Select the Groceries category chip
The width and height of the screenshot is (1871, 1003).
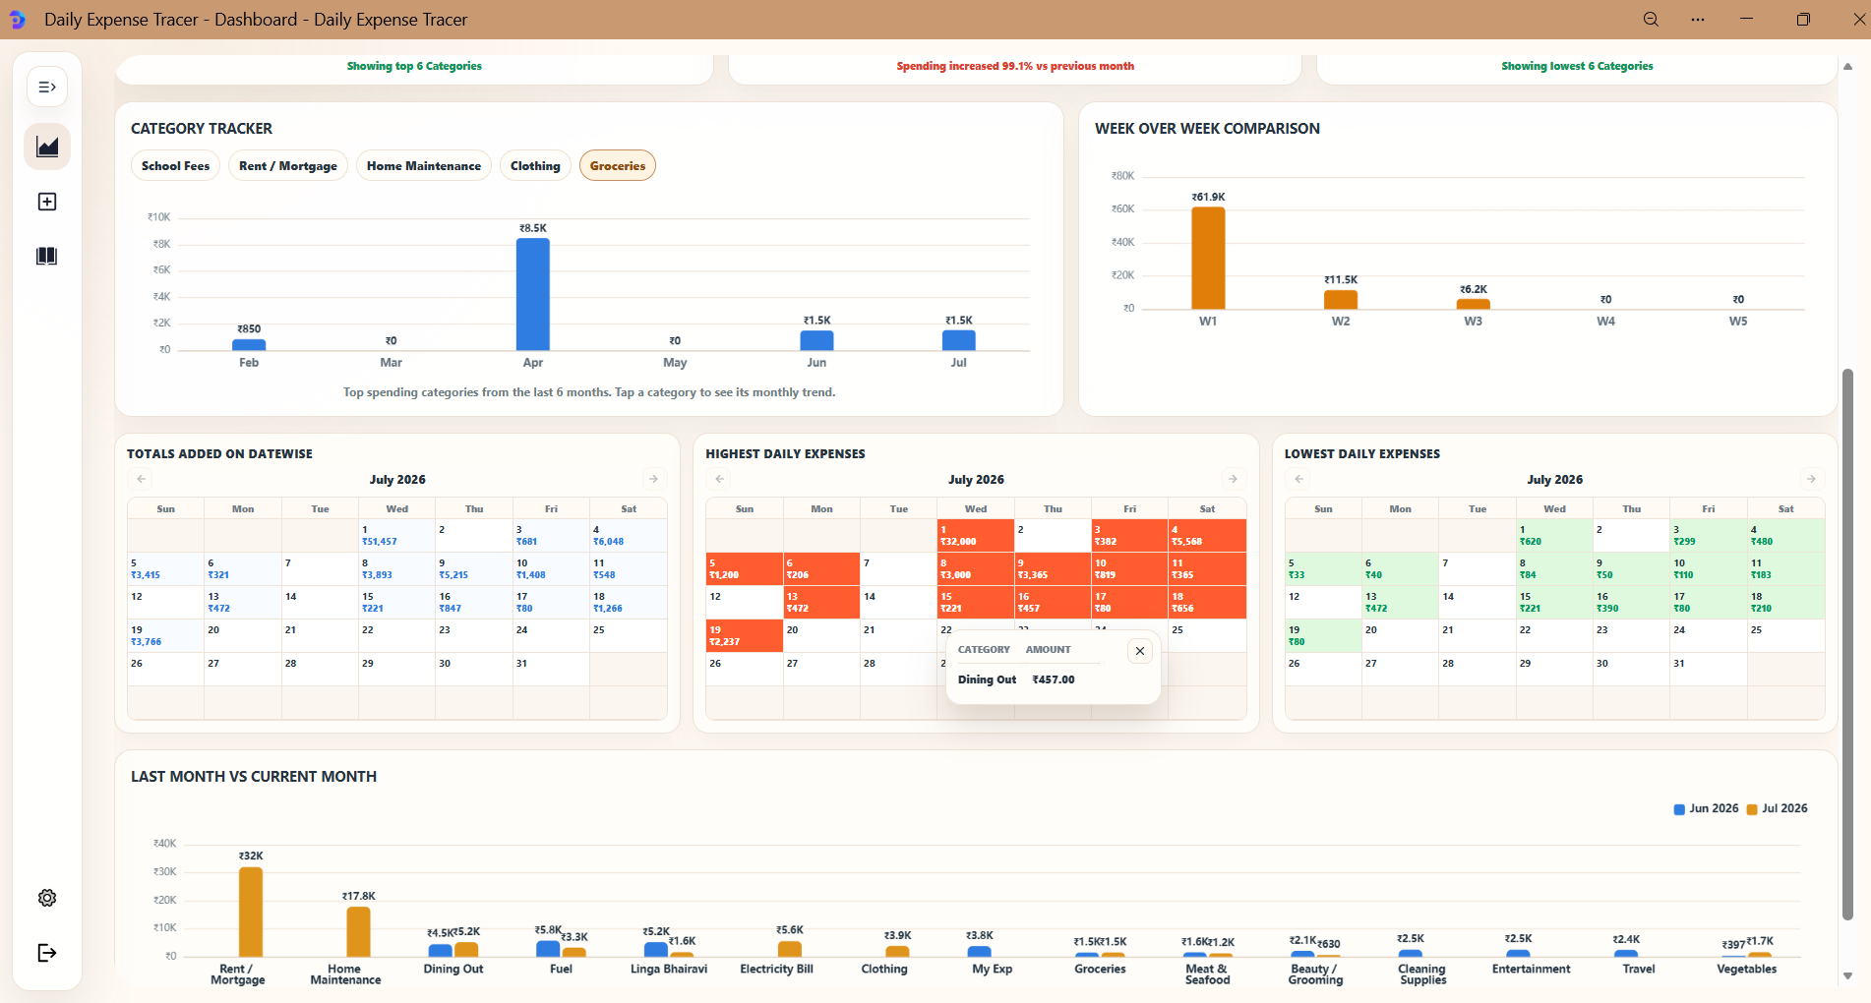pos(618,166)
